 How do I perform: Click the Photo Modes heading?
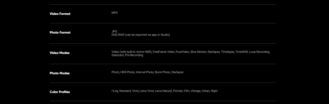[x=60, y=73]
